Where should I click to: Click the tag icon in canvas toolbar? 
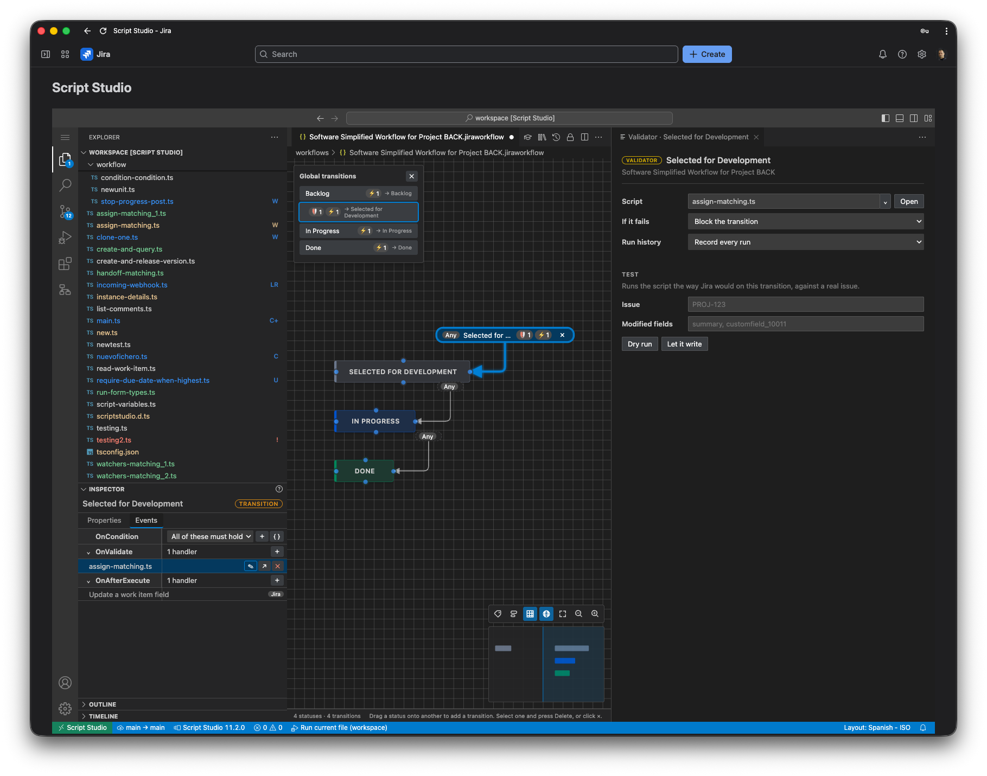[498, 614]
